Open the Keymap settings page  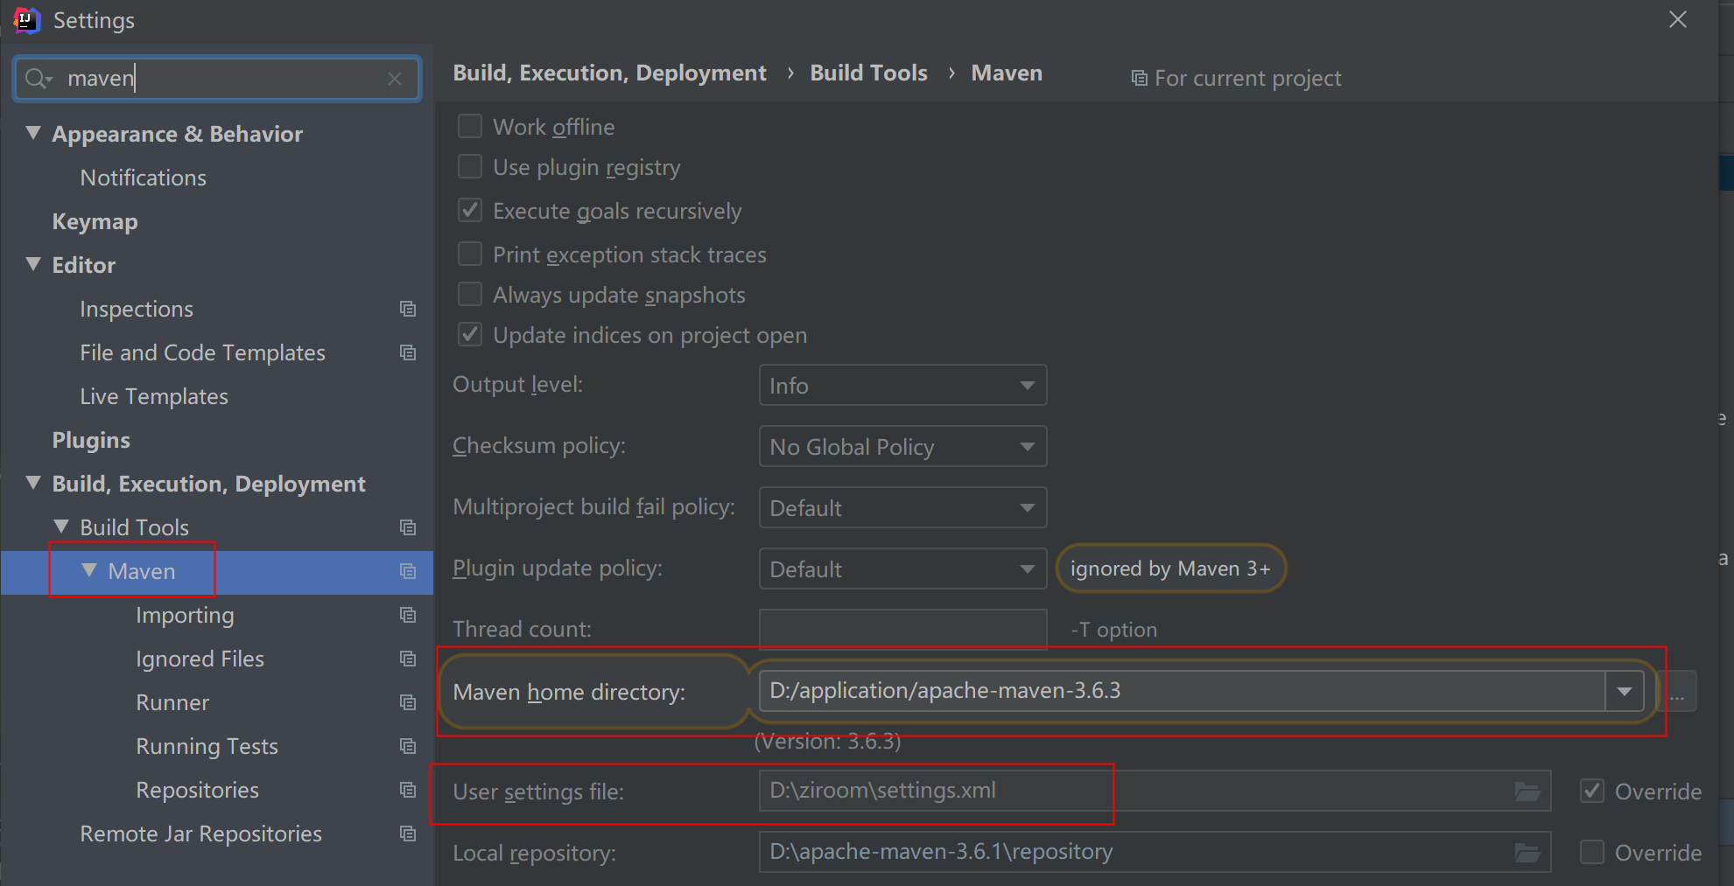tap(95, 221)
